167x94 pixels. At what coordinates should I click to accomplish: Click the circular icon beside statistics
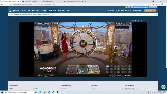(x=113, y=75)
